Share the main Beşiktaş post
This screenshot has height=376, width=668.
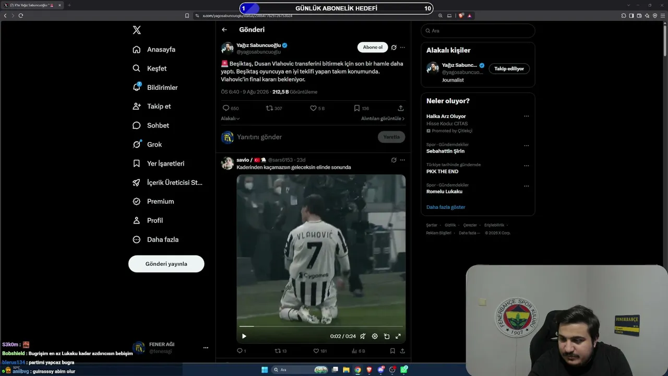(401, 108)
